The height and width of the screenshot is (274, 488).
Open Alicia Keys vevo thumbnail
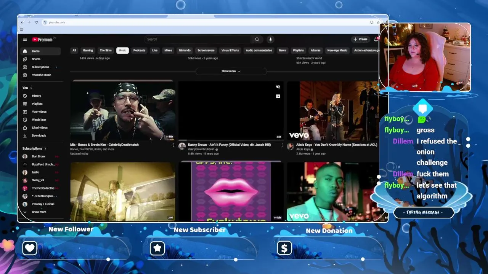[x=333, y=110]
